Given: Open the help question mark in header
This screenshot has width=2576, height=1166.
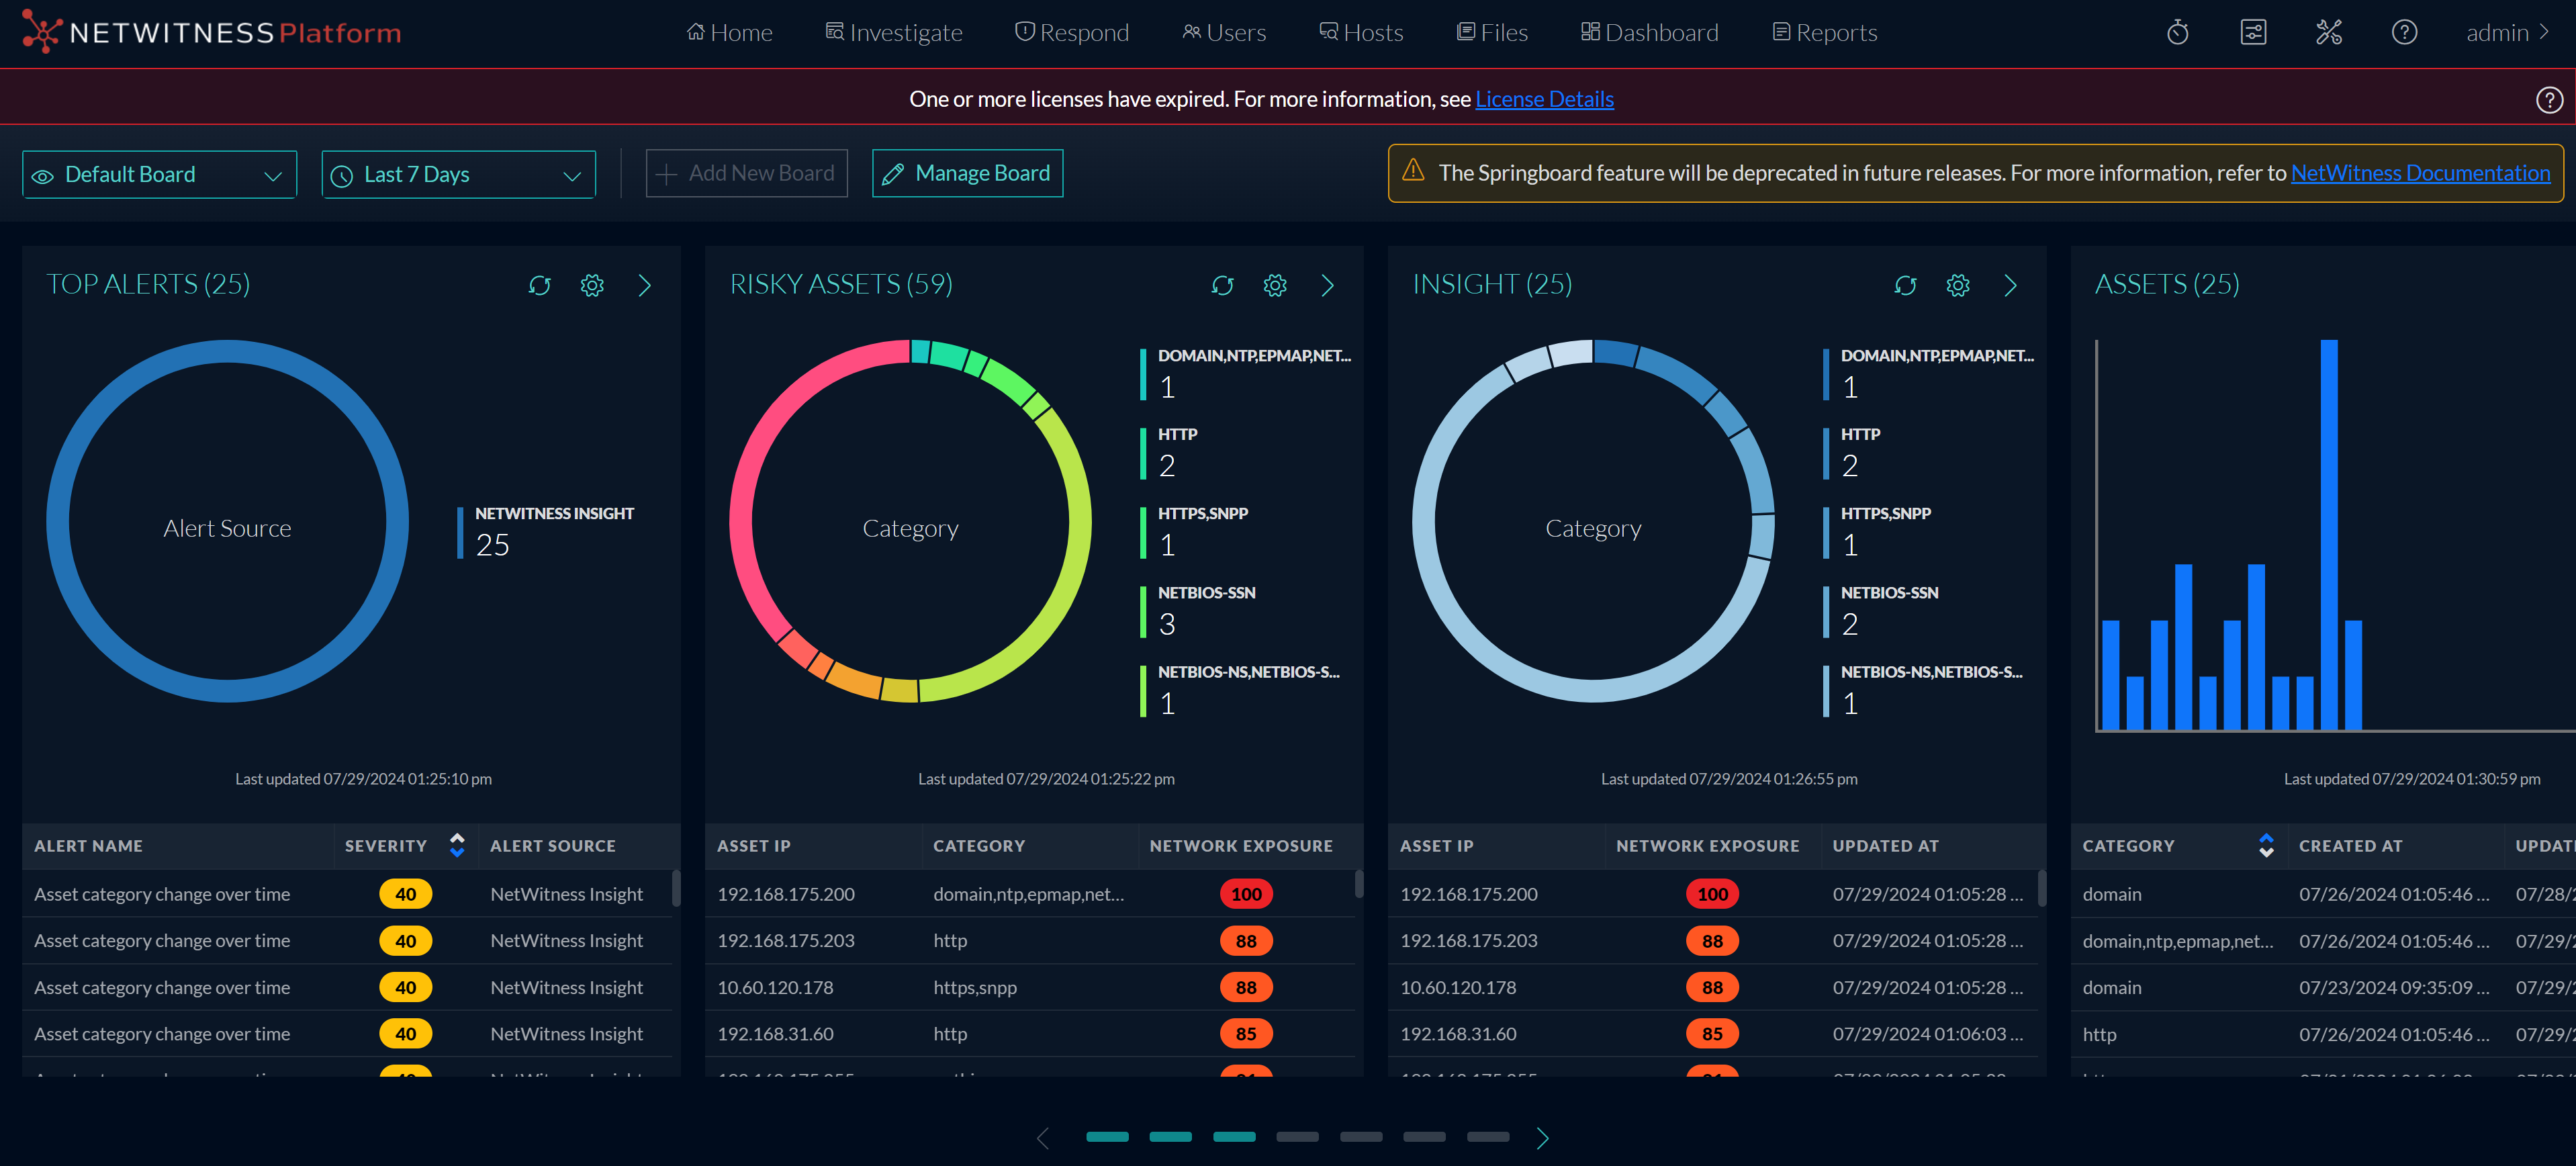Looking at the screenshot, I should [x=2404, y=32].
